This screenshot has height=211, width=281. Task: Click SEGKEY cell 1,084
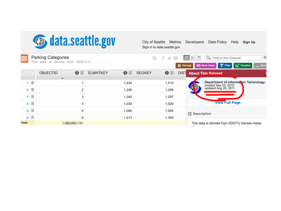(169, 111)
